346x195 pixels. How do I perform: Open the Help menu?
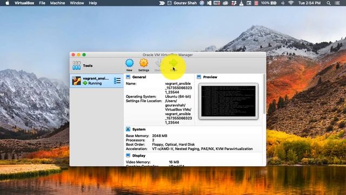pyautogui.click(x=92, y=3)
